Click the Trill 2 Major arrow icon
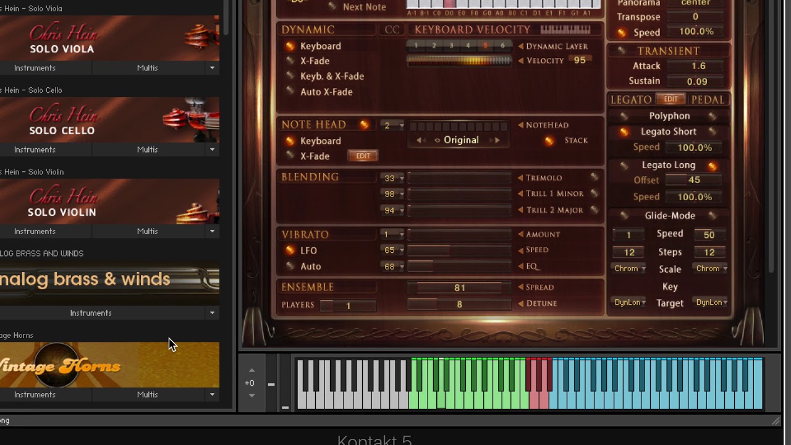Viewport: 791px width, 445px height. coord(520,210)
